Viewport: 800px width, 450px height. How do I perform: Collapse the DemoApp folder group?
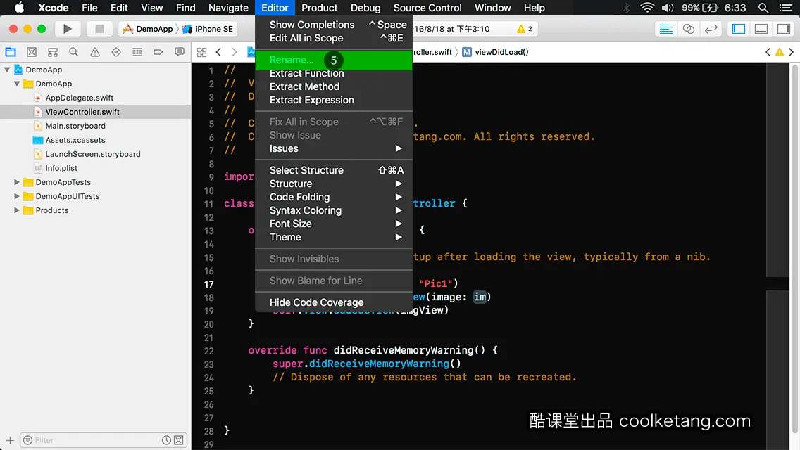coord(17,84)
